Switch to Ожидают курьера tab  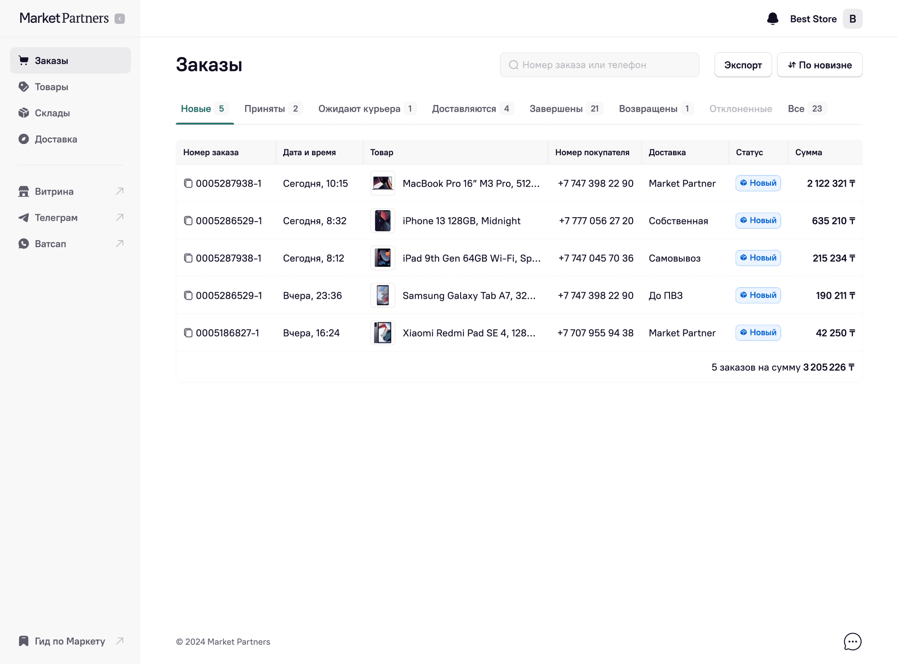click(x=367, y=109)
